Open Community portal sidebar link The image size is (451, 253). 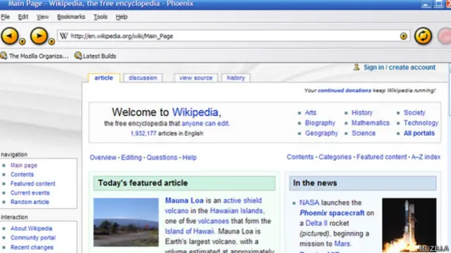(33, 238)
